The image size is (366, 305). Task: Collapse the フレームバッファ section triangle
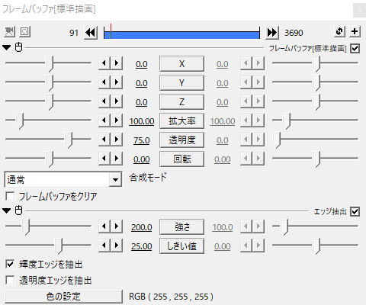pos(7,47)
